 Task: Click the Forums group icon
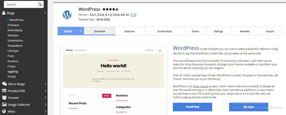coord(4,97)
